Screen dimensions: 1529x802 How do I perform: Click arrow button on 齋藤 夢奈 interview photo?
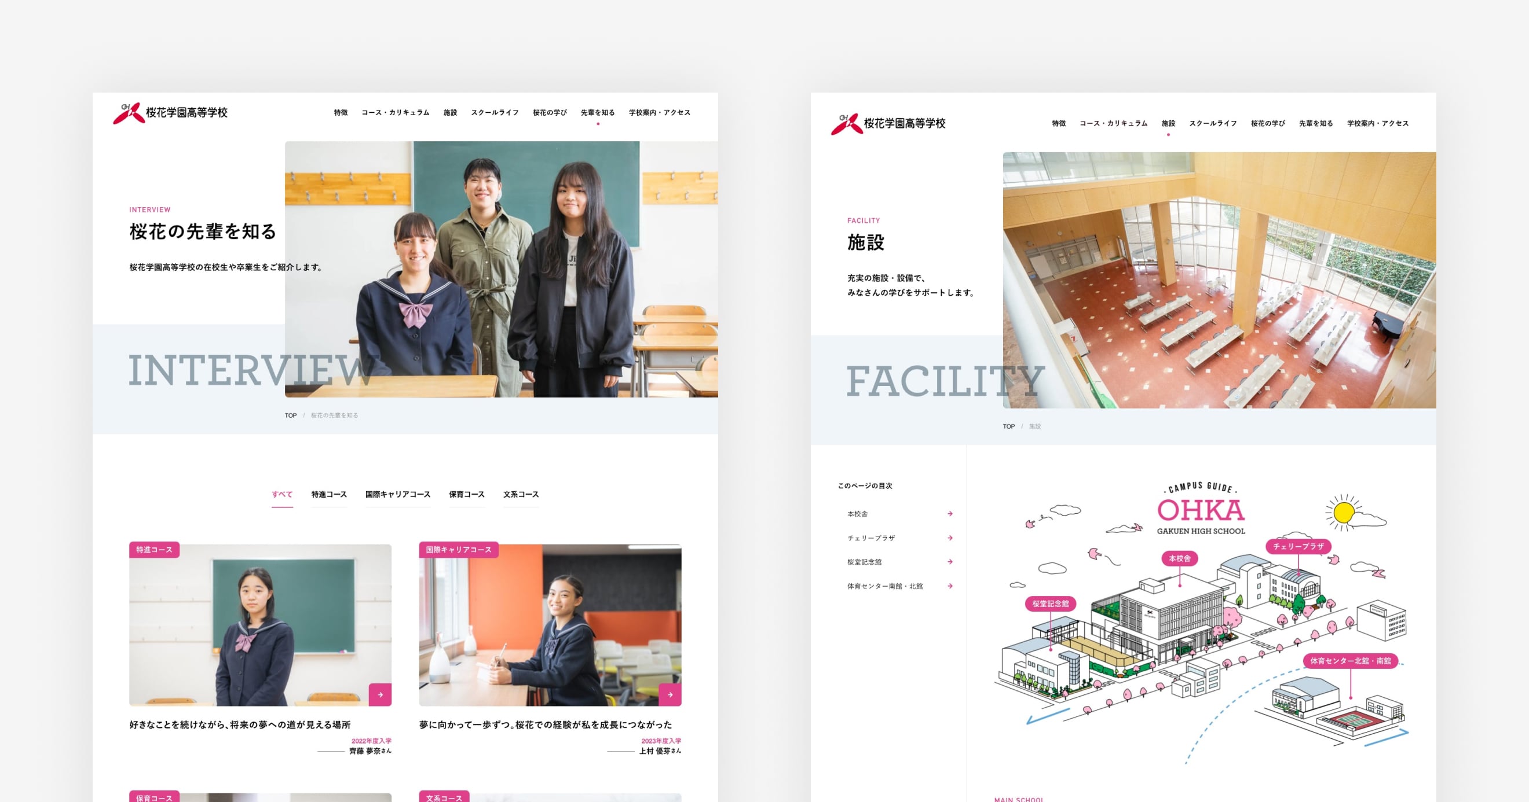tap(380, 694)
